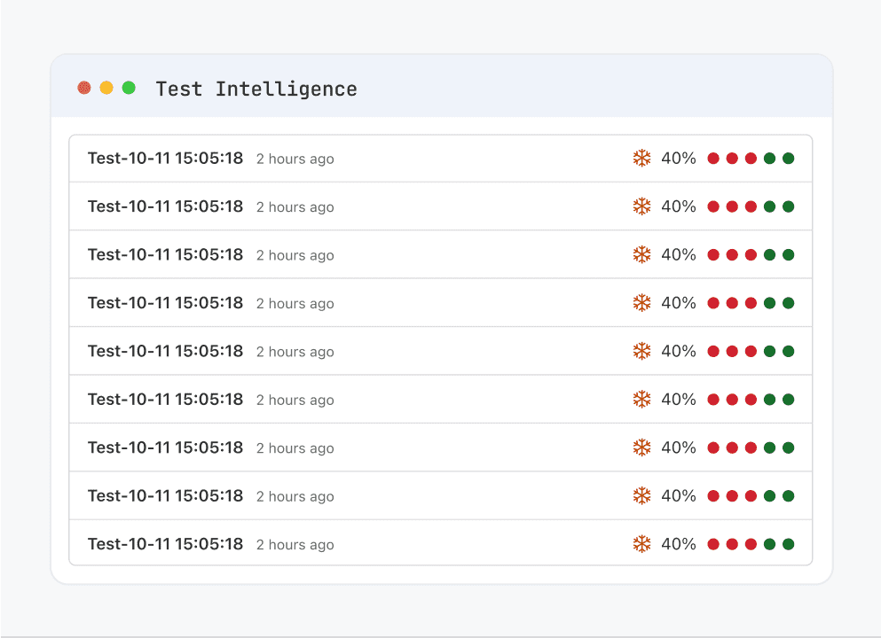The width and height of the screenshot is (881, 638).
Task: Toggle the second green dot on the fifth row
Action: click(x=787, y=351)
